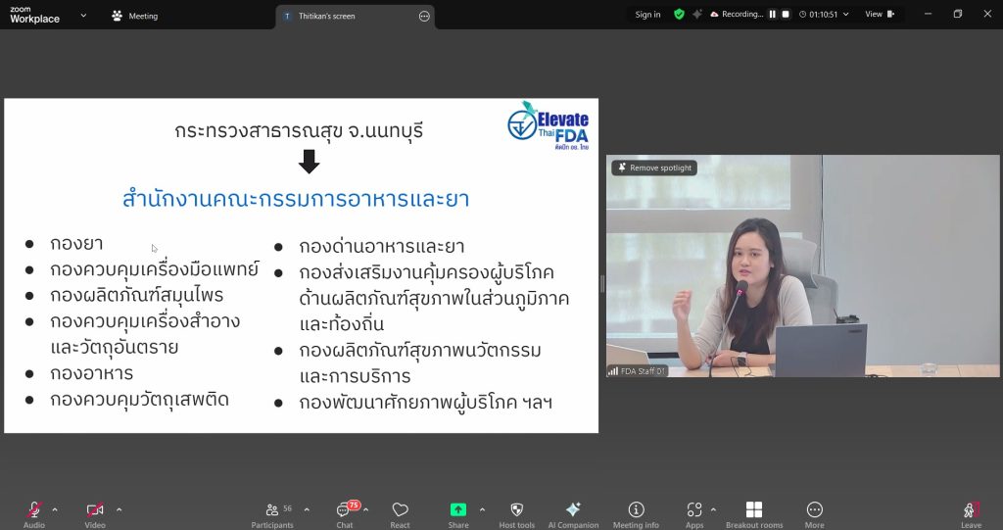Show Meeting info
The height and width of the screenshot is (530, 1003).
click(636, 512)
